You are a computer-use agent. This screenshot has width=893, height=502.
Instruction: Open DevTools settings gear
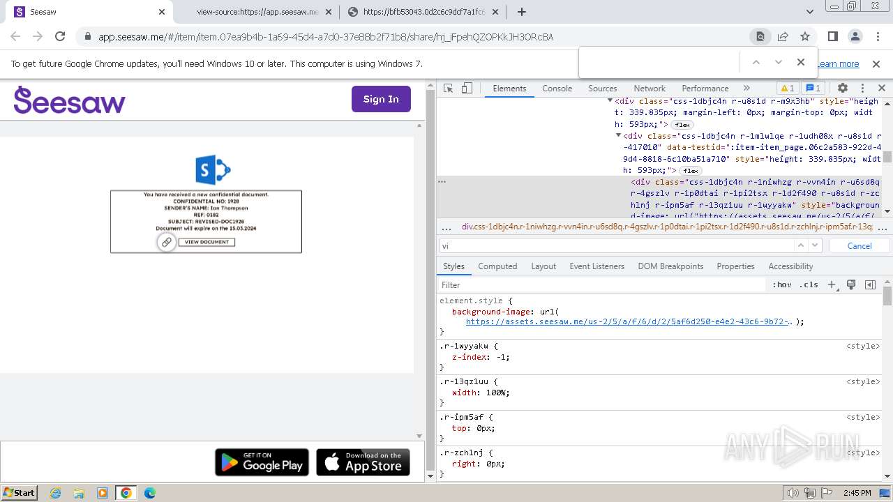pos(843,89)
